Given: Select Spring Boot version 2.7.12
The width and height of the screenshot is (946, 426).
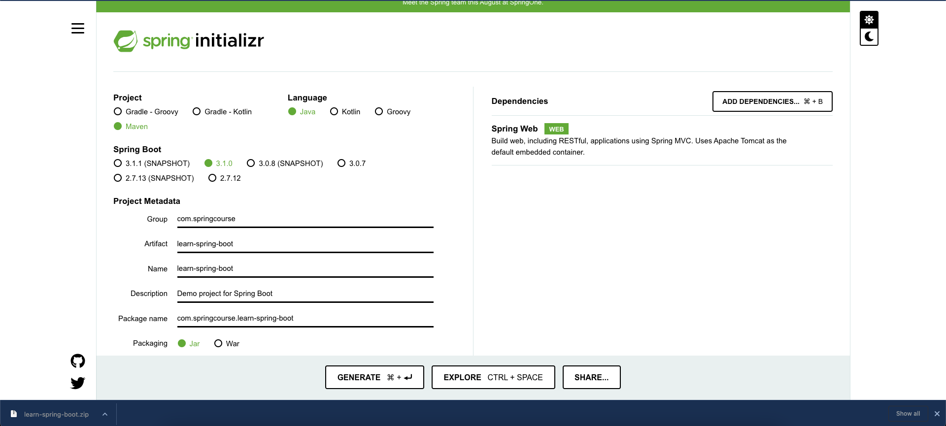Looking at the screenshot, I should pos(225,178).
